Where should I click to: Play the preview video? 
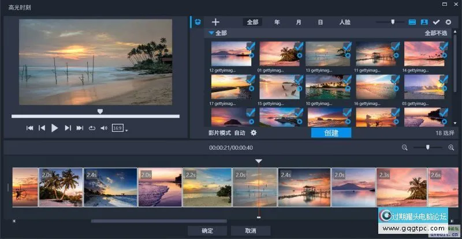[x=55, y=128]
